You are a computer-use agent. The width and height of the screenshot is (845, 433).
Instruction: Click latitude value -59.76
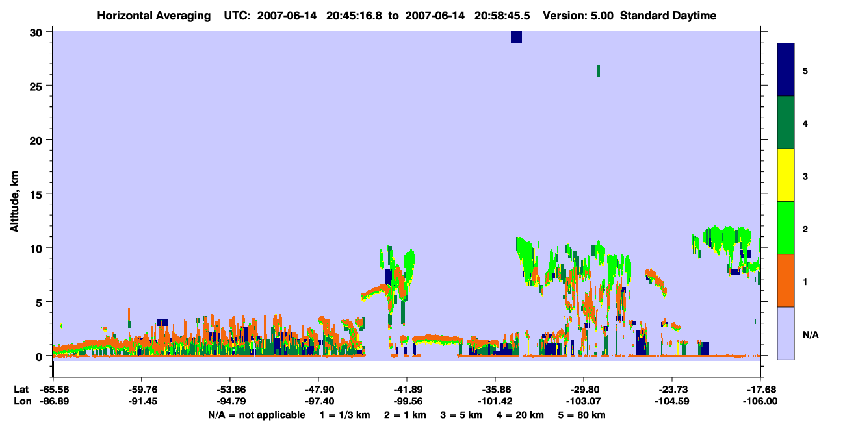coord(142,389)
